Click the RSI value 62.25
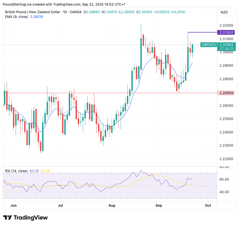 click(34, 171)
